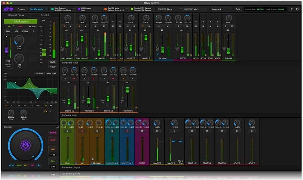
Task: Click the TALK button in Monitor
Action: pyautogui.click(x=53, y=161)
